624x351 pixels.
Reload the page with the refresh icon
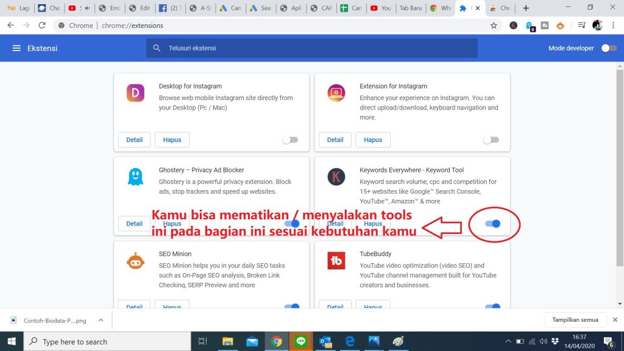click(x=42, y=26)
